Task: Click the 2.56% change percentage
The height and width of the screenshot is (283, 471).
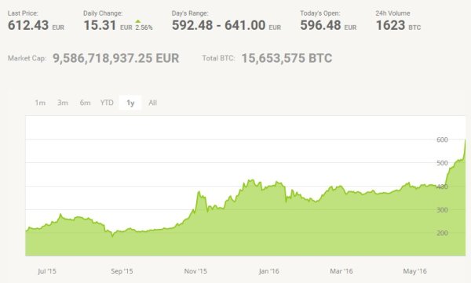Action: pos(144,27)
